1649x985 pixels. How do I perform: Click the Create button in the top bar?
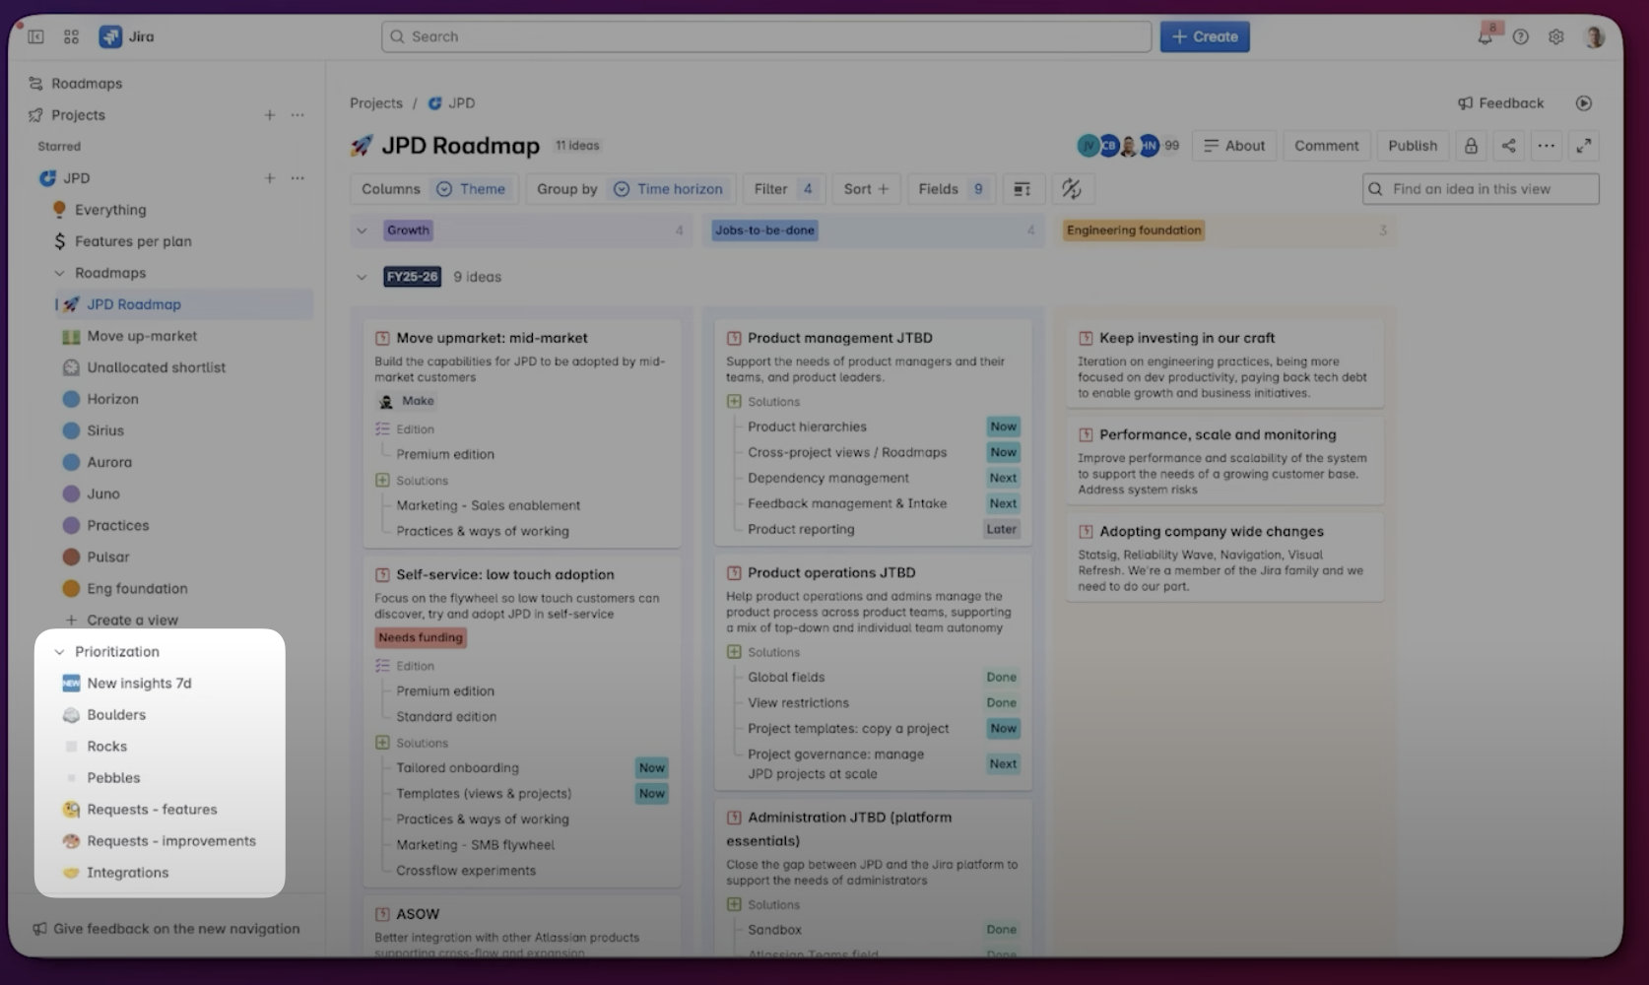tap(1204, 36)
